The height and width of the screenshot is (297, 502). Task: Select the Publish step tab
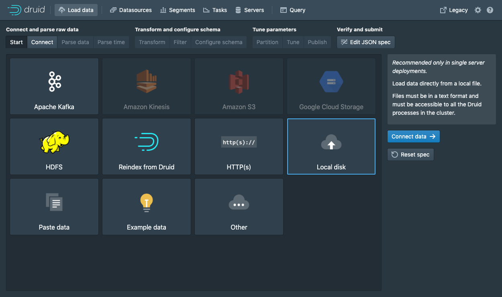click(317, 42)
